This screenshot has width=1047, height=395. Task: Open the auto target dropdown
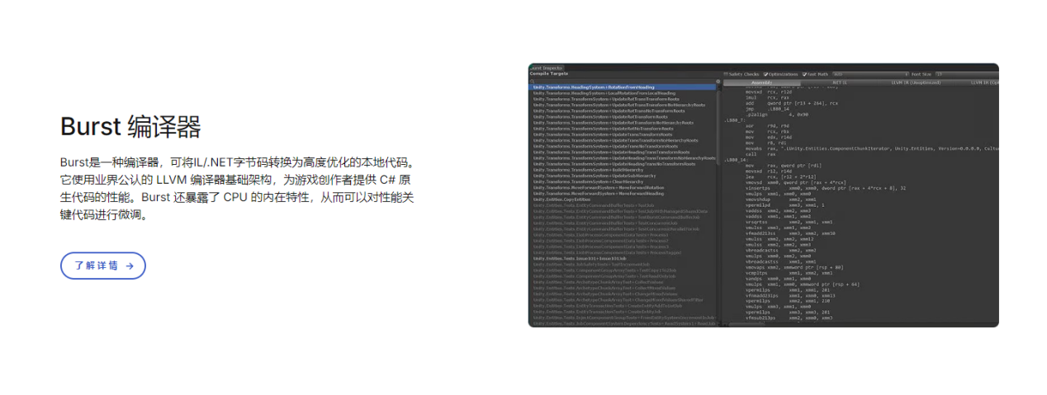870,74
